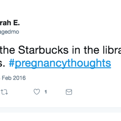The image size is (121, 121).
Task: Click the 's.' text before the hashtag
Action: (x=2, y=64)
